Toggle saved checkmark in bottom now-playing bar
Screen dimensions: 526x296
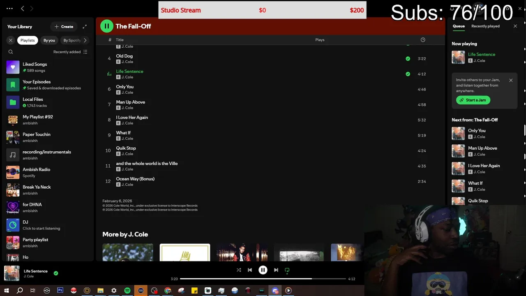point(56,273)
